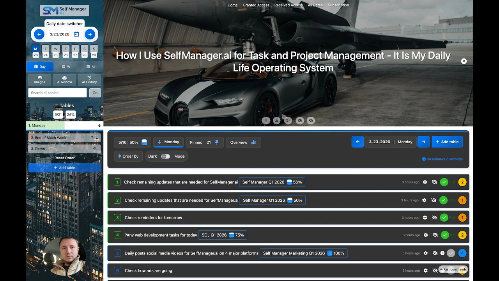Mark task row 1 green check as undone
The width and height of the screenshot is (499, 281).
coord(444,182)
